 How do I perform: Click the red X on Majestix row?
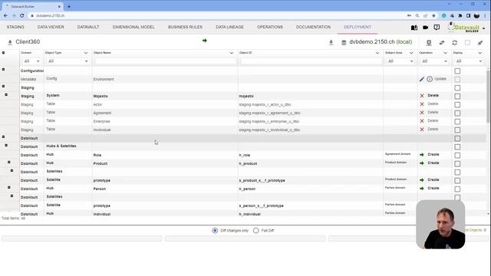(422, 96)
